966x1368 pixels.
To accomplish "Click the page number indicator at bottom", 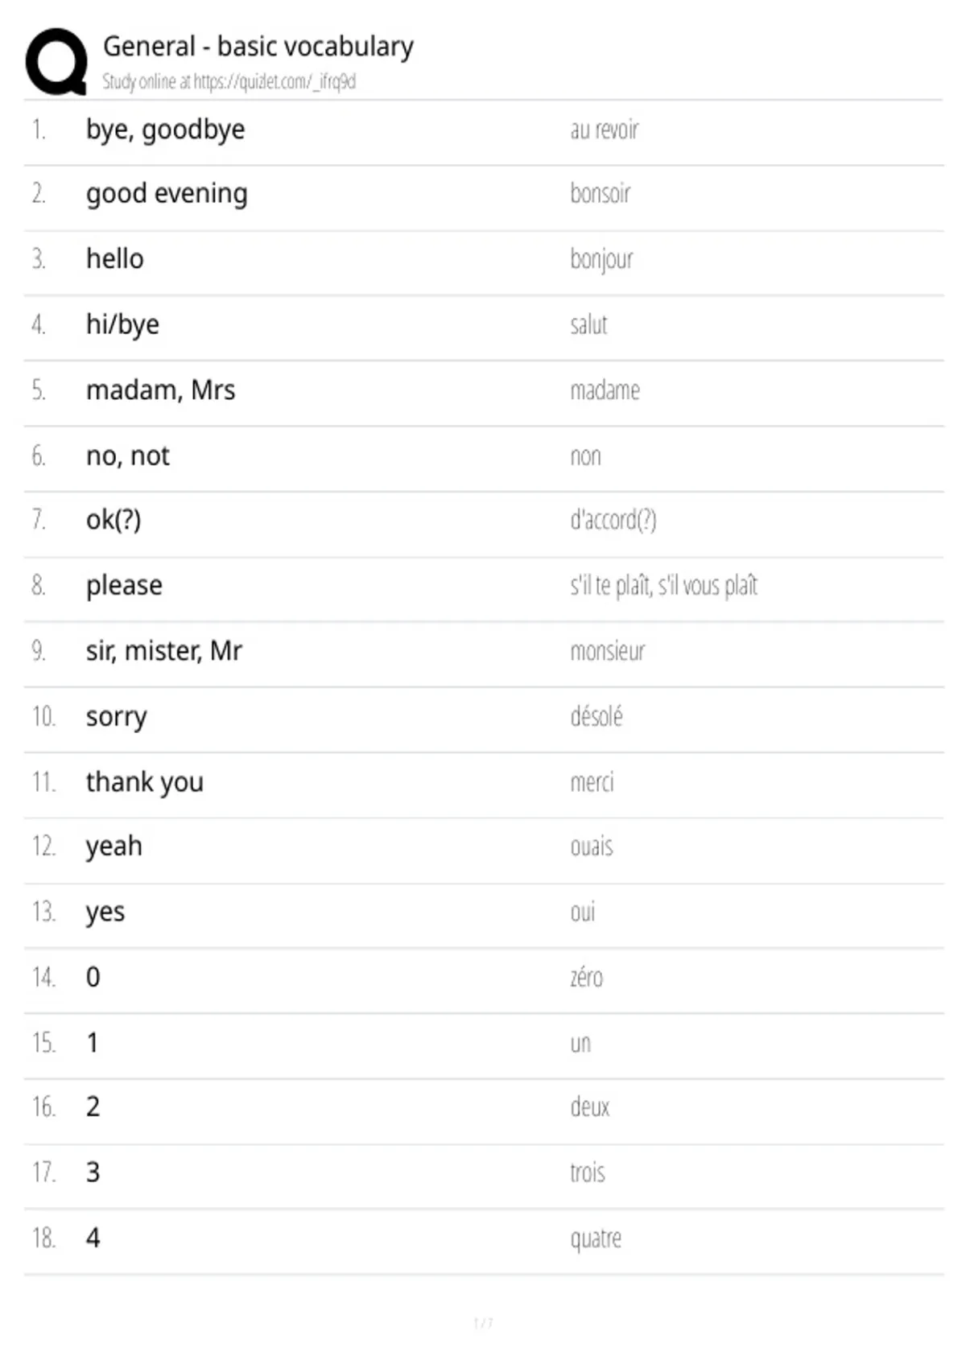I will [483, 1323].
